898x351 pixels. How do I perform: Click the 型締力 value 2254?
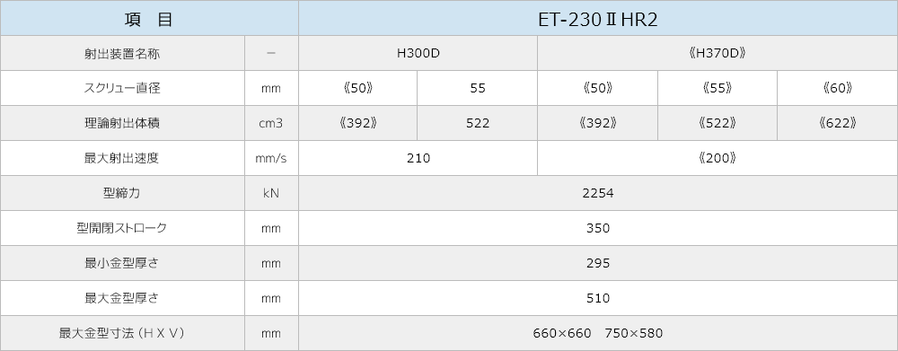pos(598,193)
